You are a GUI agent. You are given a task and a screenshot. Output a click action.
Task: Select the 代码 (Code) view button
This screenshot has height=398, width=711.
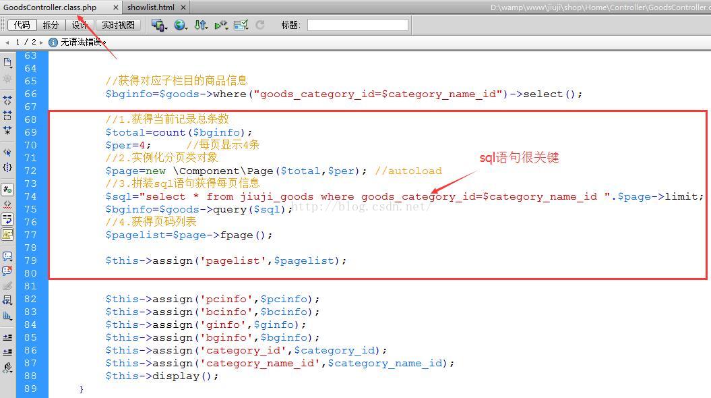click(22, 25)
